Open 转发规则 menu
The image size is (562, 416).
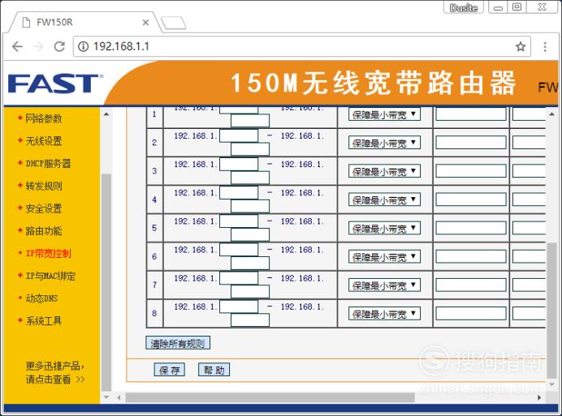tap(43, 187)
